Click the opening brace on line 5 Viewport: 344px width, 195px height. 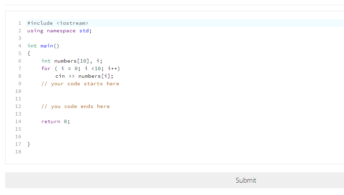point(29,54)
